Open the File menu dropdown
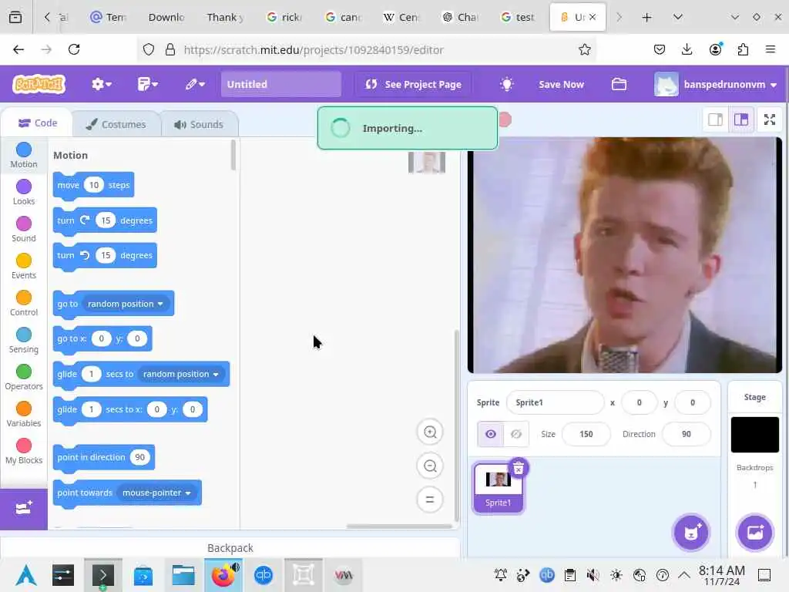This screenshot has width=789, height=592. [x=147, y=84]
